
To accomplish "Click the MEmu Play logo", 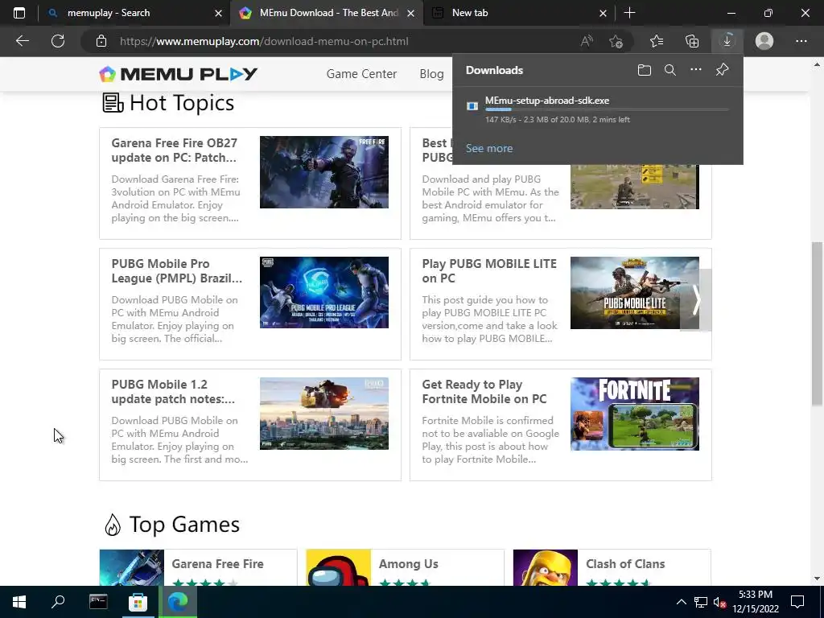I will click(x=178, y=74).
